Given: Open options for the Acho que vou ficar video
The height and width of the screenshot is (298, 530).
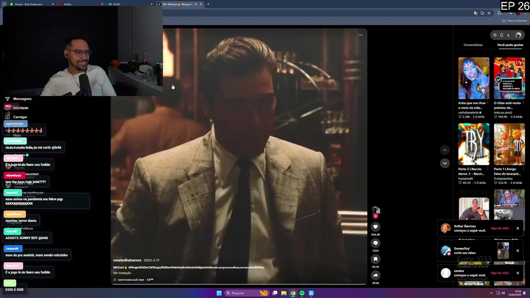Looking at the screenshot, I should coord(488,103).
